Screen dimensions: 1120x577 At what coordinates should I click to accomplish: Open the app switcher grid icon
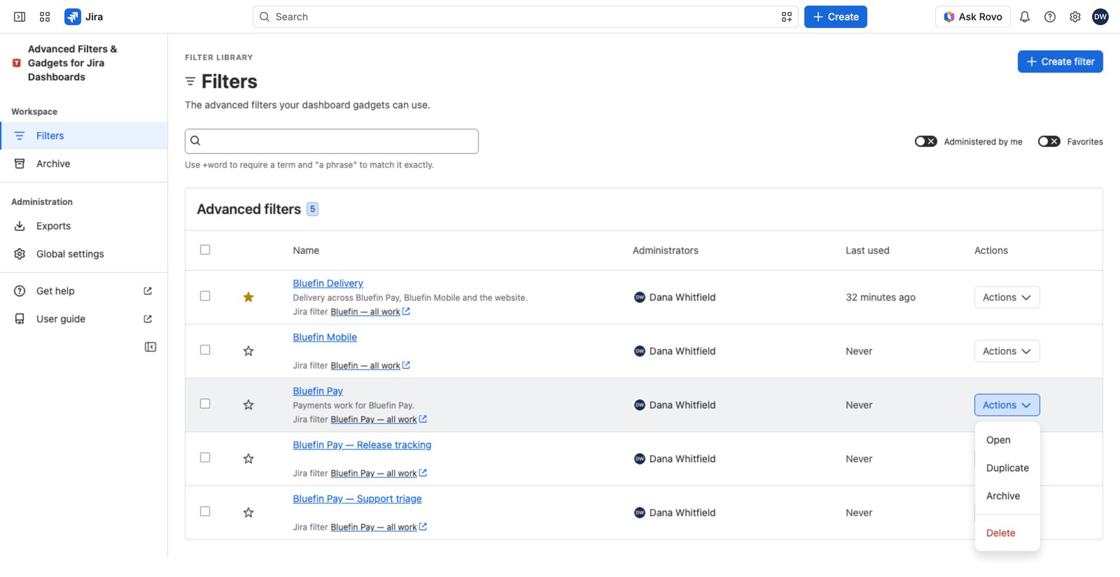coord(45,17)
